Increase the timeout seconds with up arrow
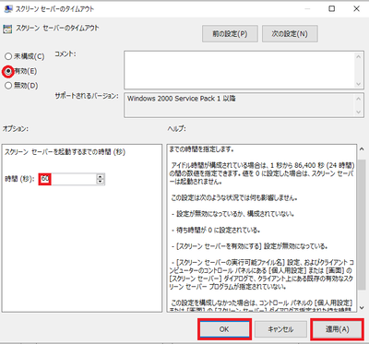The image size is (369, 344). coord(101,176)
